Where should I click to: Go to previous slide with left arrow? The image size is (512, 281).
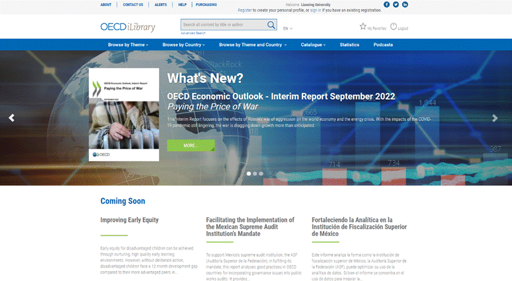coord(11,118)
